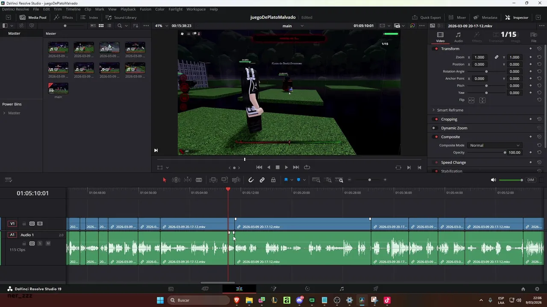Open flag color dropdown arrow
The width and height of the screenshot is (547, 307).
[x=291, y=180]
